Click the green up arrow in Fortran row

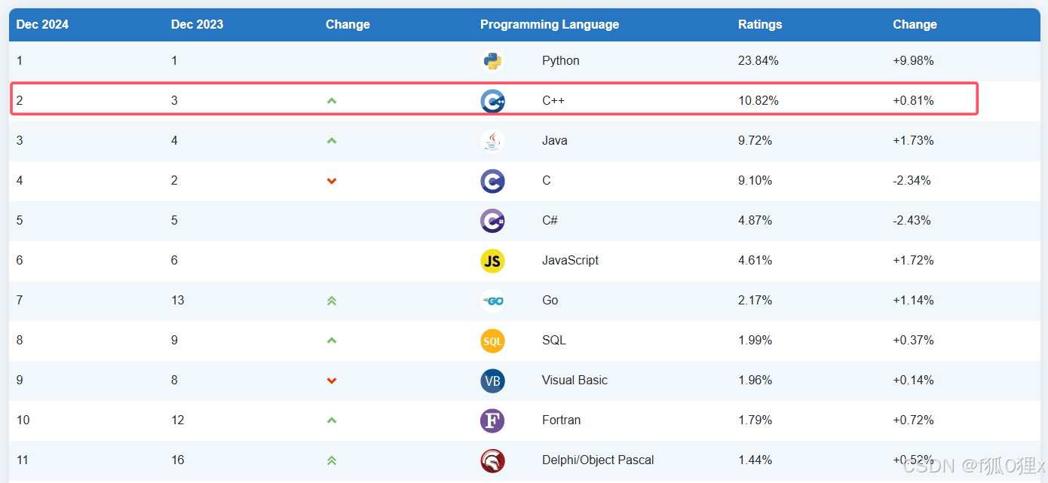pos(331,420)
